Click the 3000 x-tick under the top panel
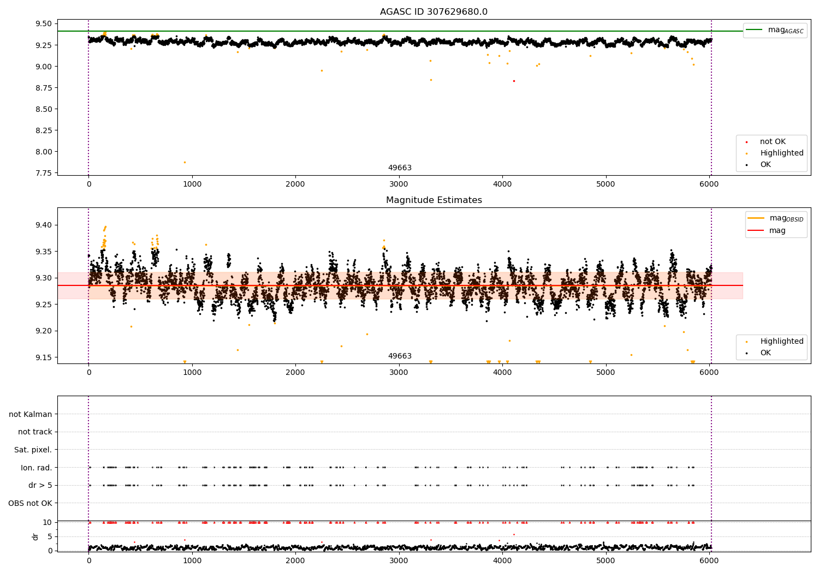Viewport: 819px width, 573px height. [x=399, y=184]
